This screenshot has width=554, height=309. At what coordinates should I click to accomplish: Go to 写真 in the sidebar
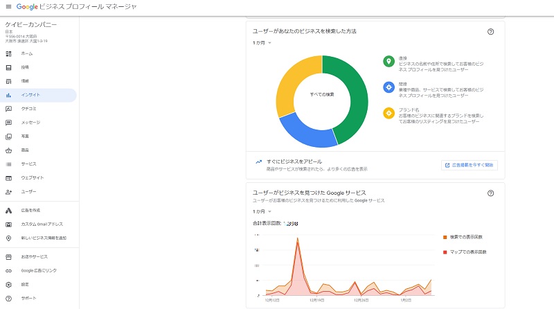click(x=39, y=136)
